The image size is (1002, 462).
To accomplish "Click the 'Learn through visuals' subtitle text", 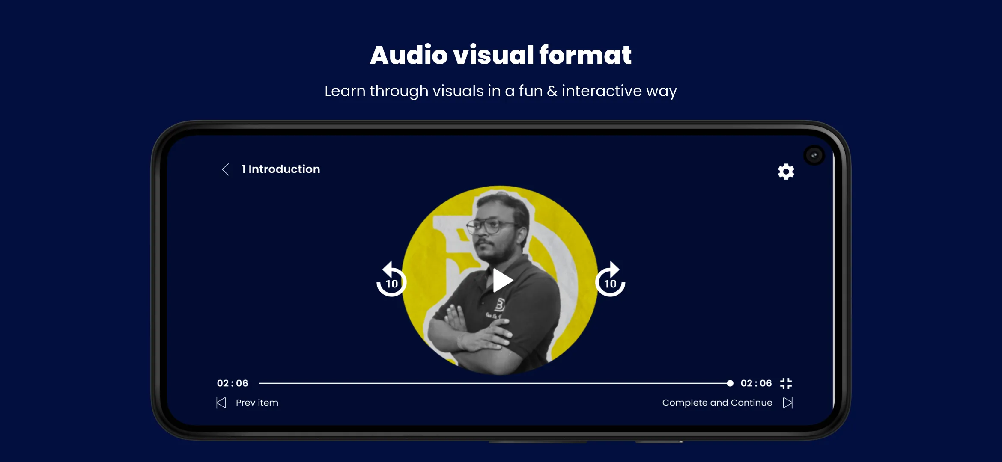I will pos(501,91).
